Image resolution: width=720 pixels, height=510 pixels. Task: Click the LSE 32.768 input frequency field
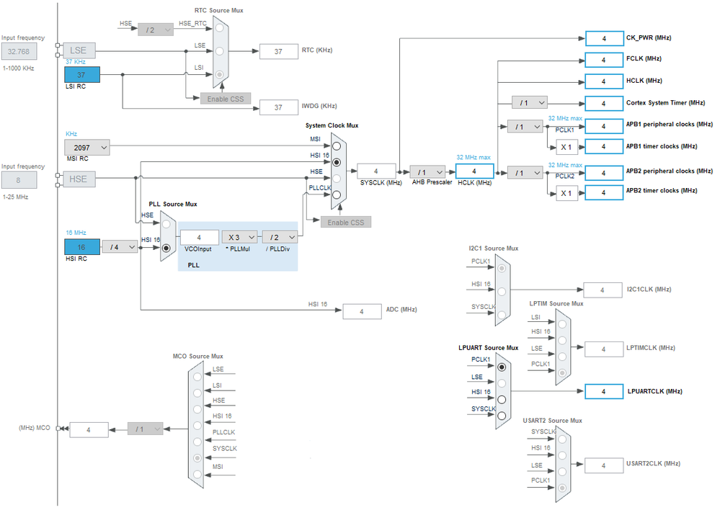click(19, 51)
